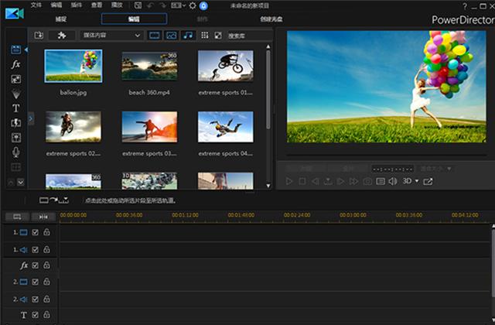Switch to the 捕捉 tab
The width and height of the screenshot is (495, 325).
[x=60, y=19]
